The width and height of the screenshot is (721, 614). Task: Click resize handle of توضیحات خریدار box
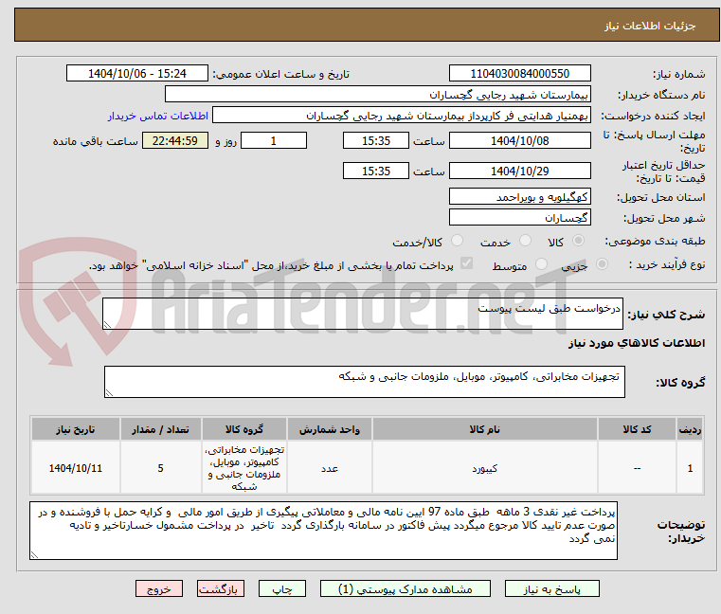[x=34, y=554]
